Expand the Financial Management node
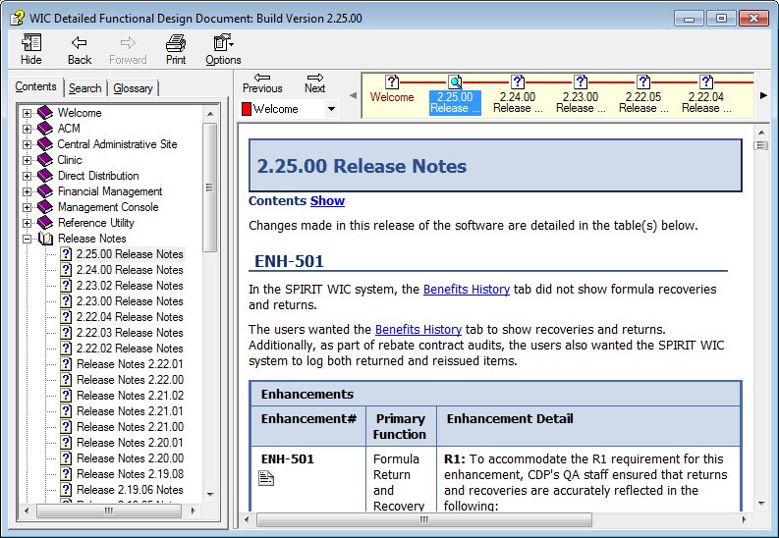The height and width of the screenshot is (538, 779). (x=27, y=192)
